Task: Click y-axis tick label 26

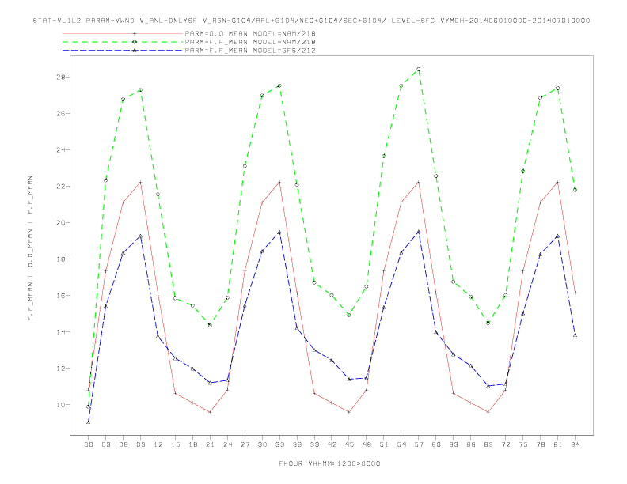Action: pos(61,113)
